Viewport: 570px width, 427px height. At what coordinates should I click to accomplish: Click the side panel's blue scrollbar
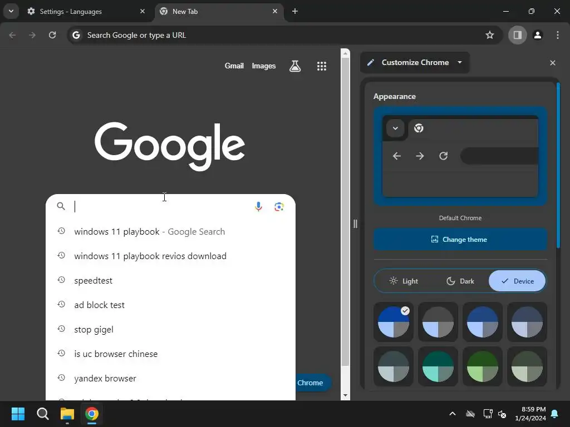tap(558, 166)
